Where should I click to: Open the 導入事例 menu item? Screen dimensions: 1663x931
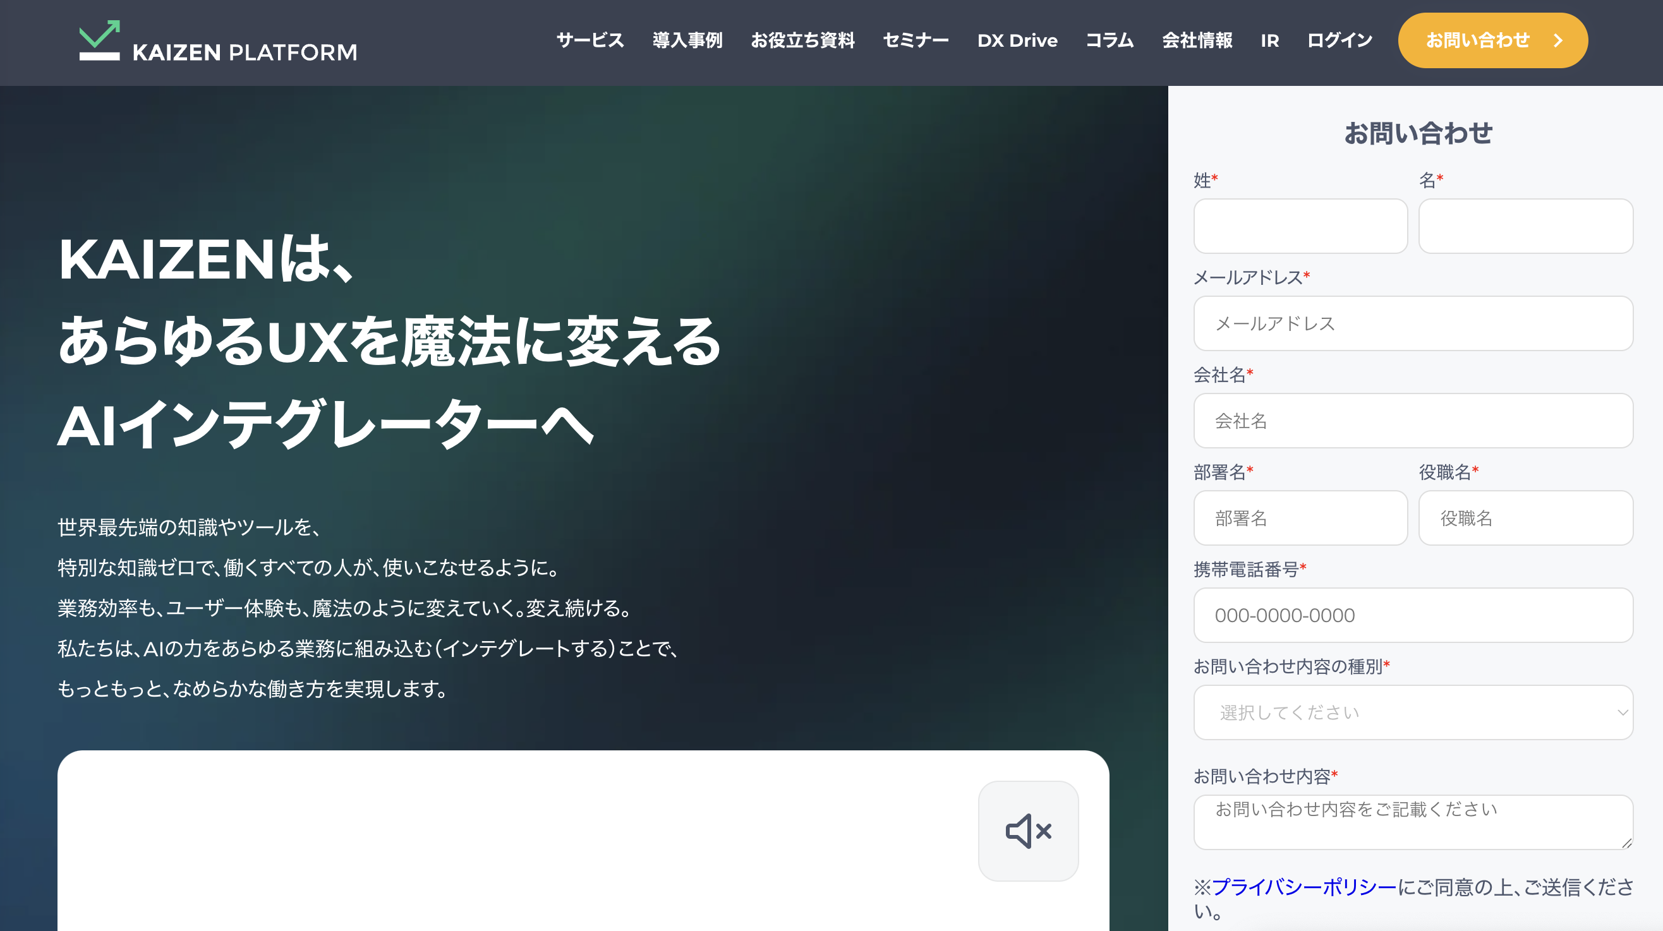(x=687, y=40)
